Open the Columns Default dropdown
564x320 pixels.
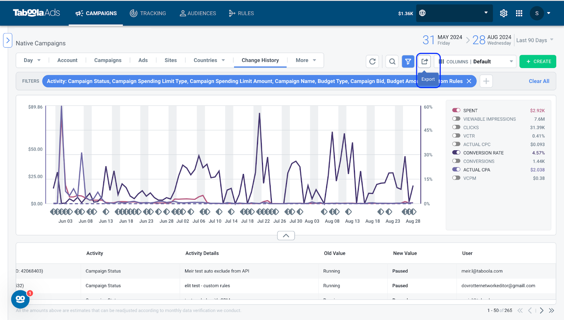(x=476, y=61)
